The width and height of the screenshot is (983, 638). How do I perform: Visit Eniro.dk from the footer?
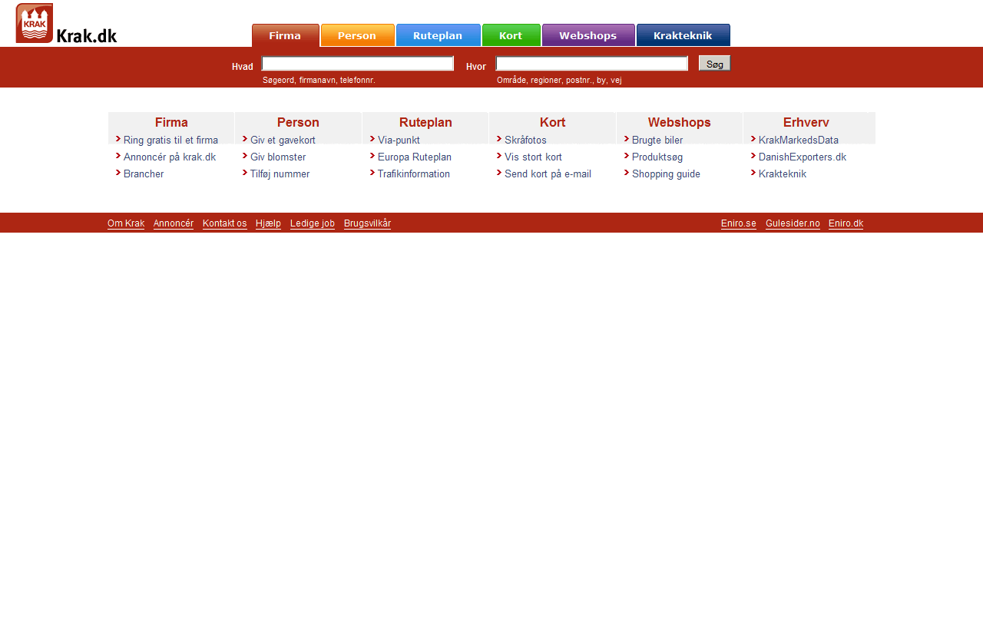click(x=846, y=223)
